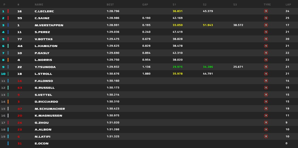Click the tyre icon for Ricciardo

pyautogui.click(x=266, y=102)
